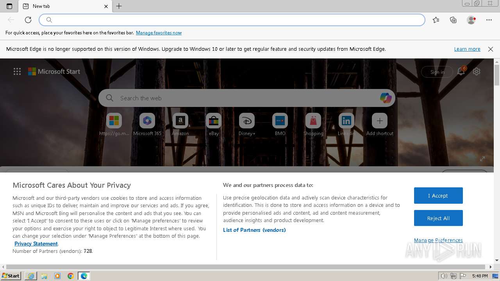The width and height of the screenshot is (500, 281).
Task: Open Copilot icon in the search box
Action: pos(386,98)
